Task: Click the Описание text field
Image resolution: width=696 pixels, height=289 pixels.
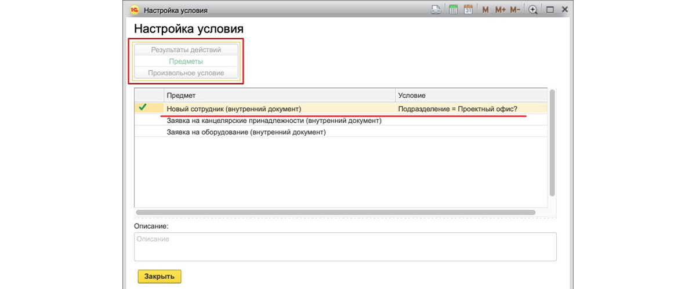Action: [345, 247]
